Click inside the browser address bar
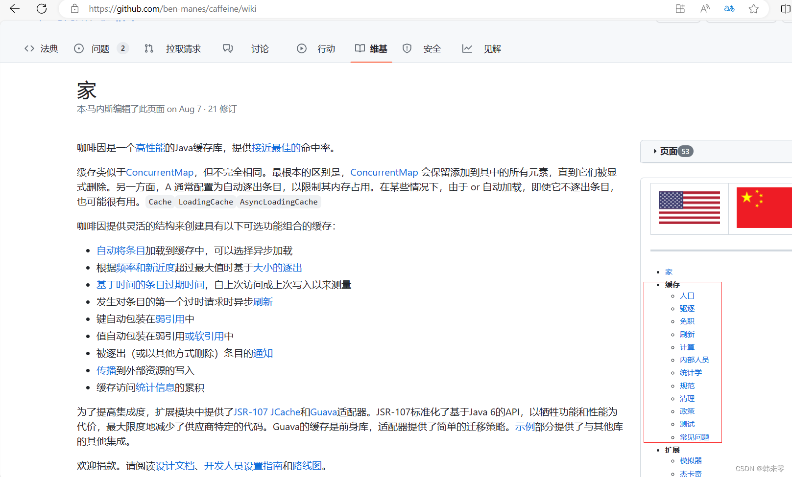The image size is (792, 477). (x=196, y=8)
